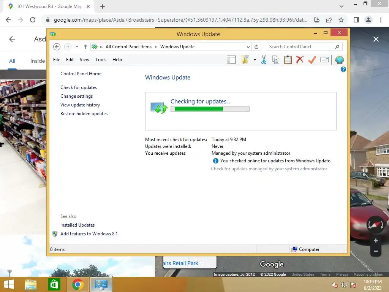Screen dimensions: 389x292
Task: Open Control Panel Home link
Action: click(x=81, y=74)
